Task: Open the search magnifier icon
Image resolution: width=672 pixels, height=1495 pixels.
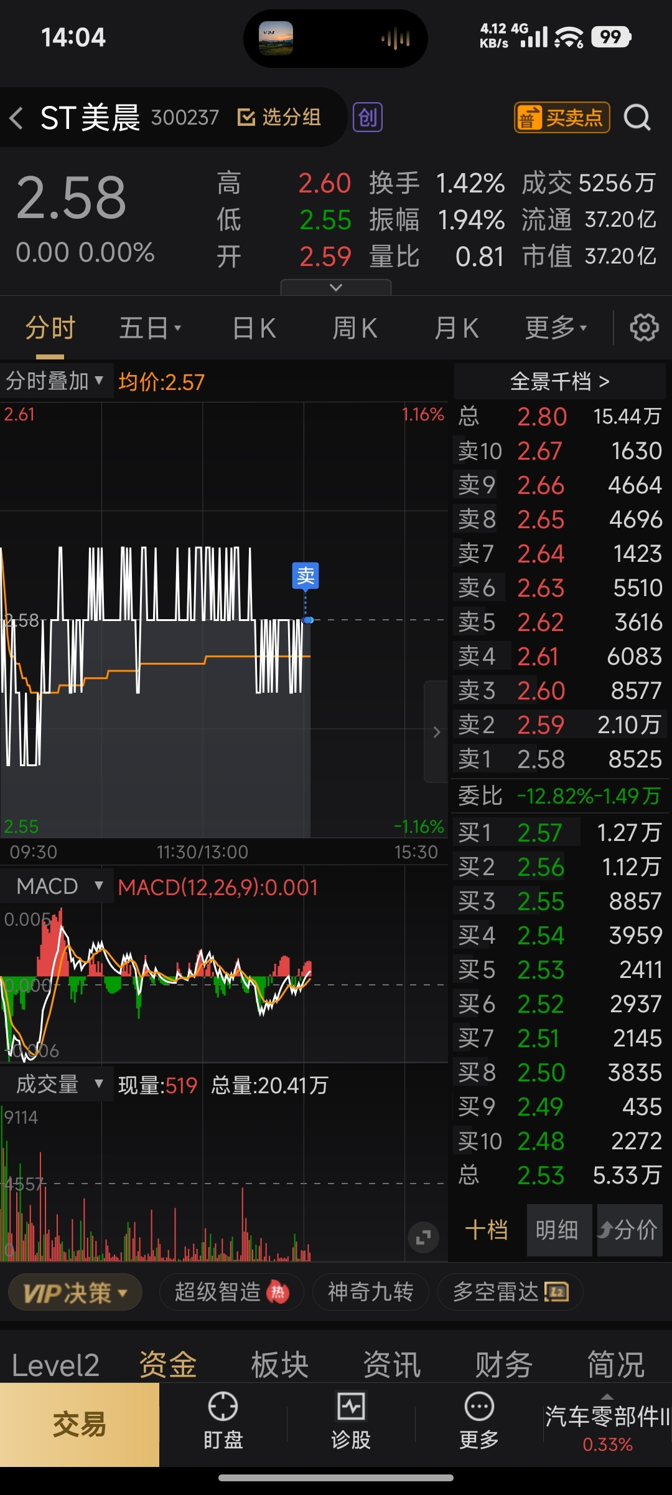Action: (637, 117)
